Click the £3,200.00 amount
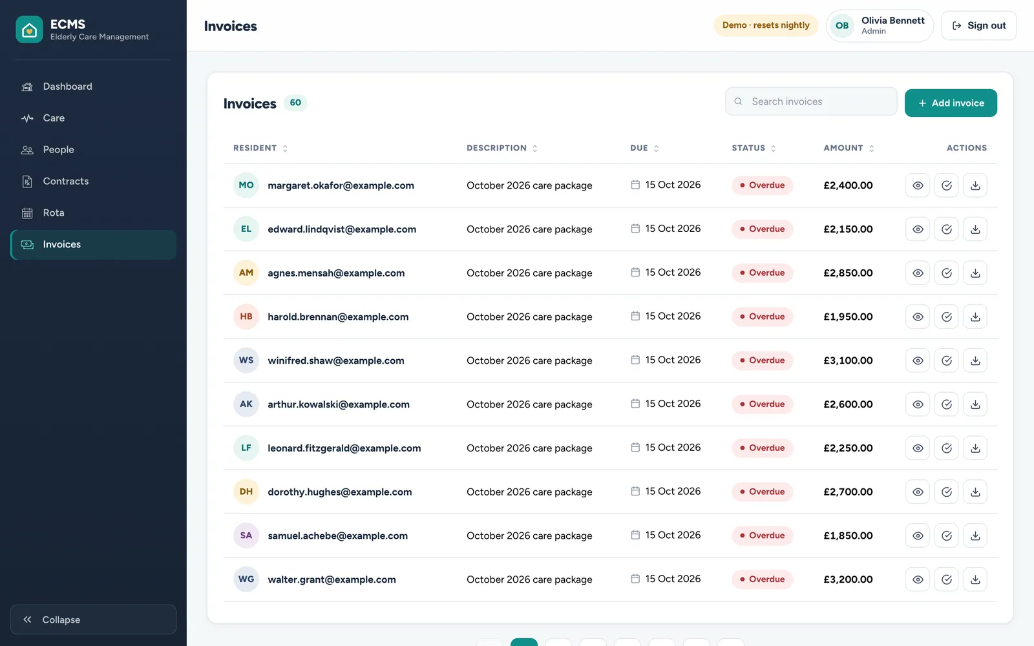Screen dimensions: 1034x646 (x=848, y=579)
